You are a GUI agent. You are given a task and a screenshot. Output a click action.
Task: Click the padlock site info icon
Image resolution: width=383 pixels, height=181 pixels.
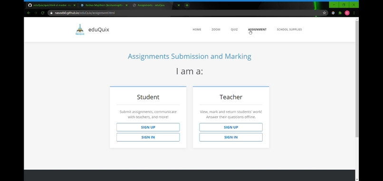tap(51, 13)
